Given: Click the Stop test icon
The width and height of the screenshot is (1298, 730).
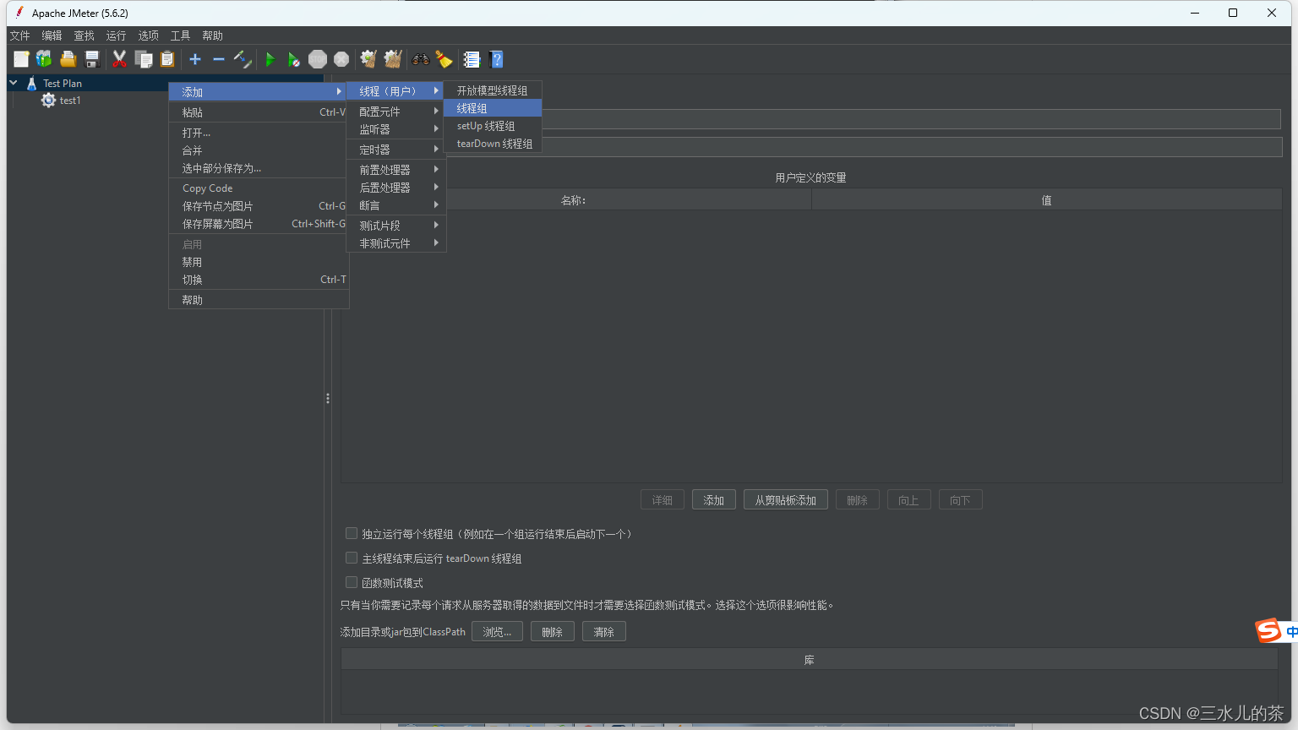Looking at the screenshot, I should 318,59.
